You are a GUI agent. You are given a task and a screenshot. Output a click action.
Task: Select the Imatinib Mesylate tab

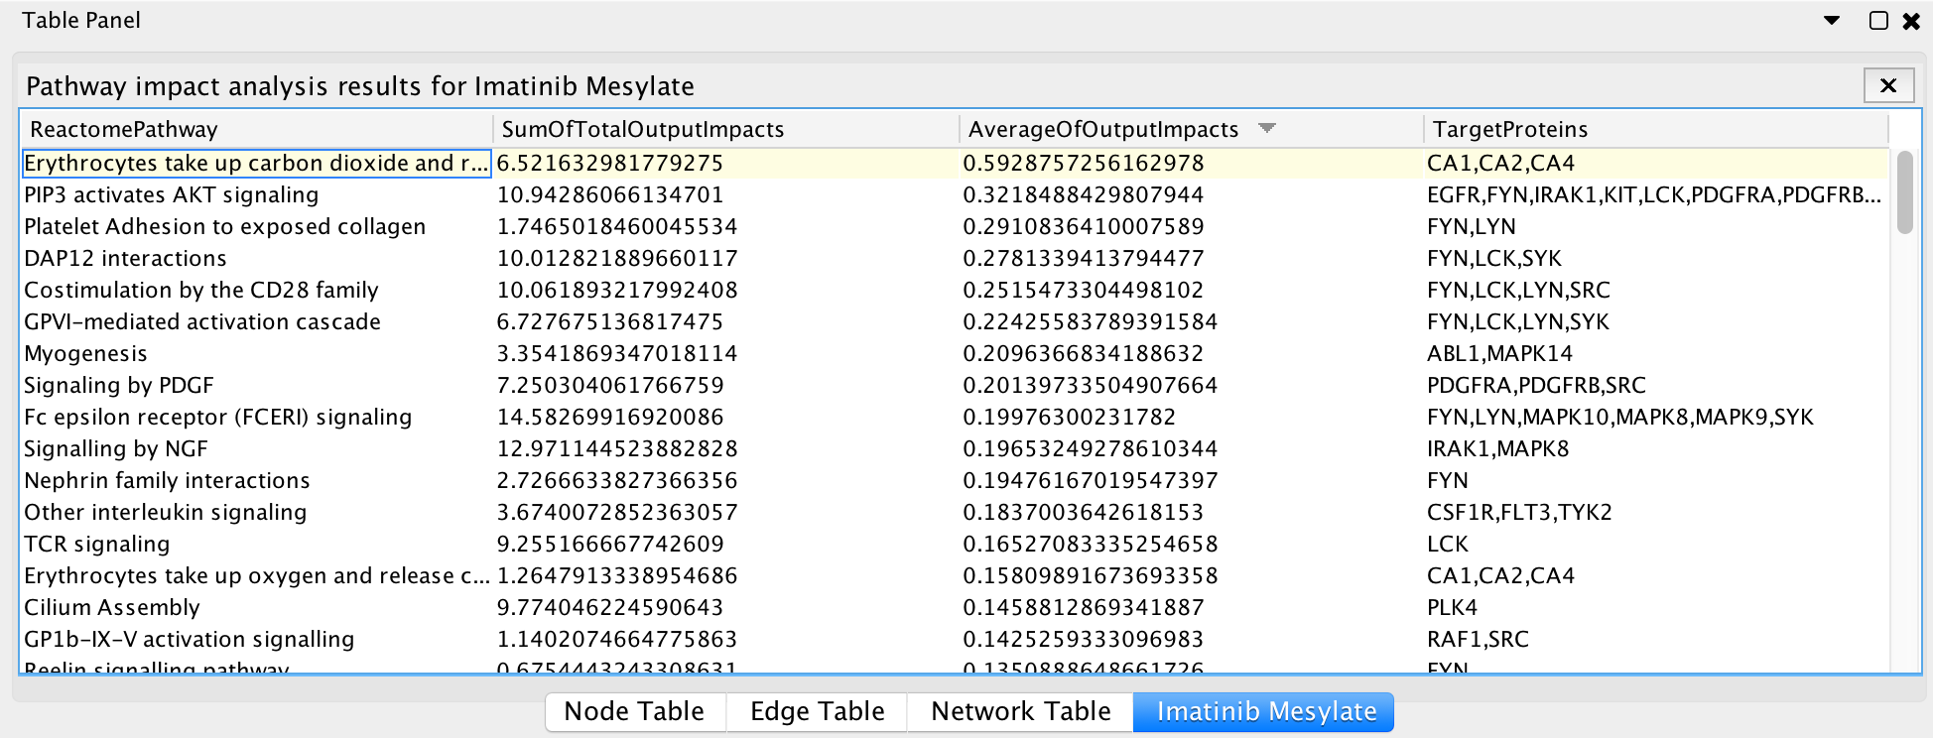pyautogui.click(x=1264, y=712)
